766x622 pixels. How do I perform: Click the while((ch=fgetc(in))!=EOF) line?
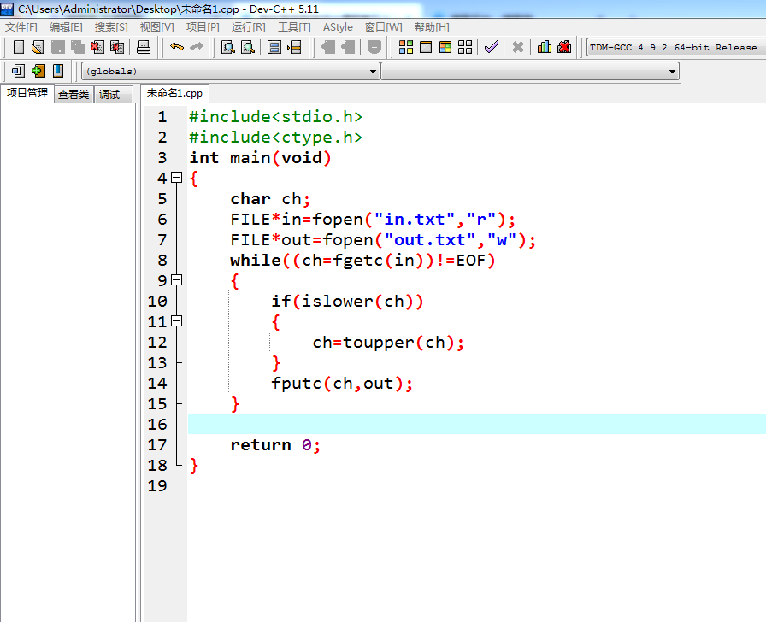click(362, 261)
